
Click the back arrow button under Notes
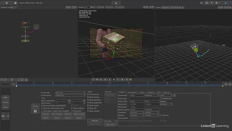point(3,116)
